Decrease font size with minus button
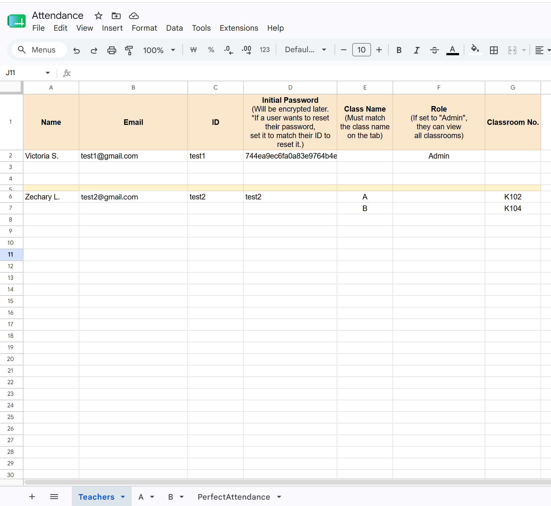 (344, 50)
